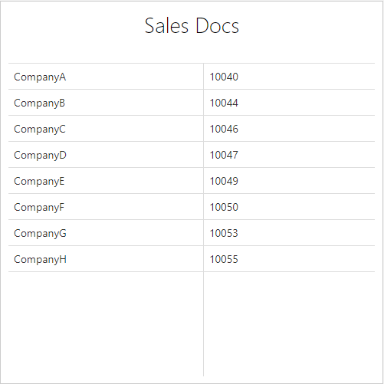
Task: Click document number 10047
Action: click(224, 155)
